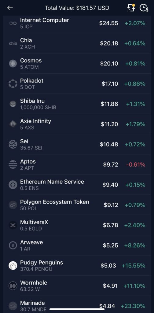Tap the home indicator bar
Viewport: 154px width, 313px height.
tap(77, 309)
